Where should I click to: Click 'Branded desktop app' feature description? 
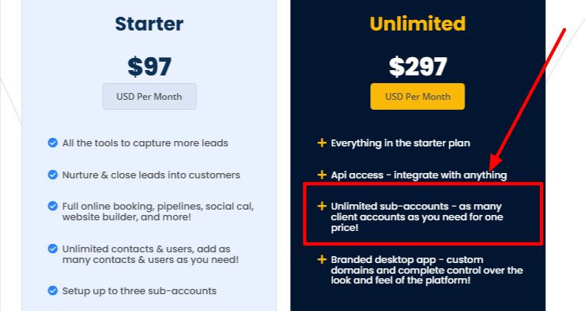[x=427, y=270]
